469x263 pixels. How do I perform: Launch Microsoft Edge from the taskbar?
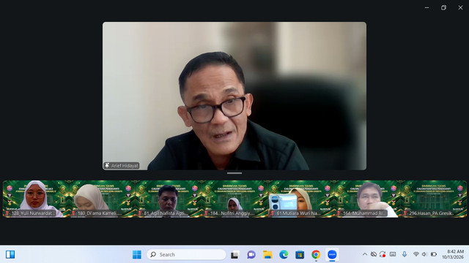284,255
